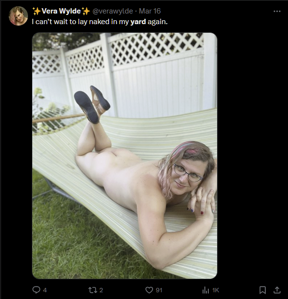The height and width of the screenshot is (299, 288).
Task: Click the reply count of 4
Action: (45, 290)
